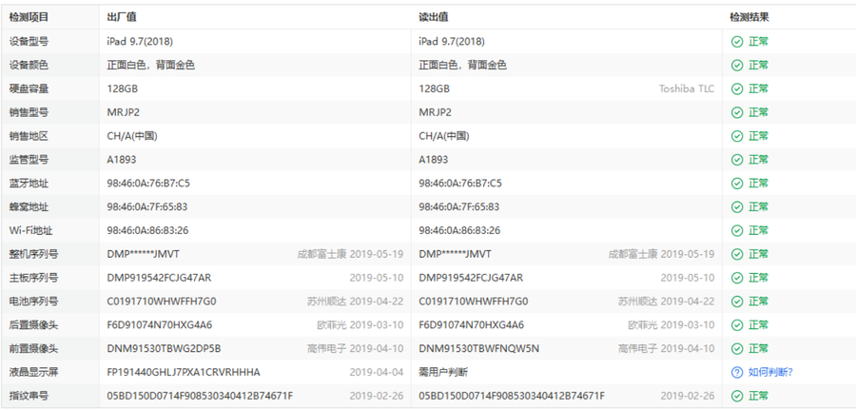Screen dimensions: 856x410
Task: Select the 蓝牙地址 row label
Action: pos(29,183)
